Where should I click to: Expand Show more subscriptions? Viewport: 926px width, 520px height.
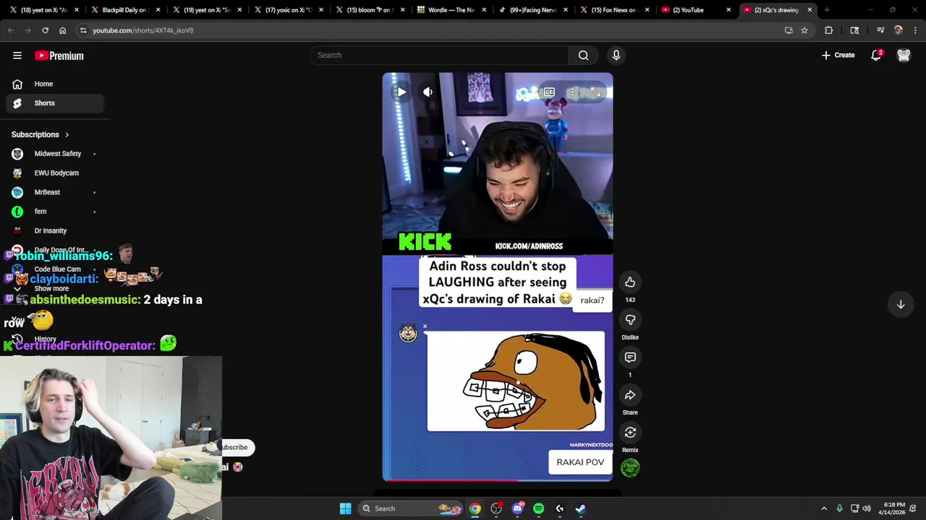click(51, 289)
